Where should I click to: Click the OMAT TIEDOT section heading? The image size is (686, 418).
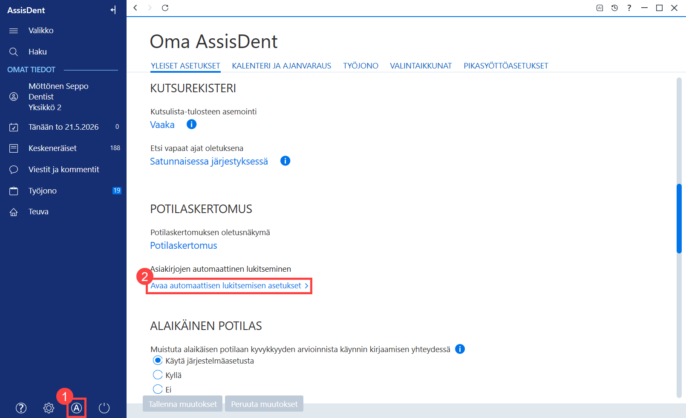[x=32, y=70]
